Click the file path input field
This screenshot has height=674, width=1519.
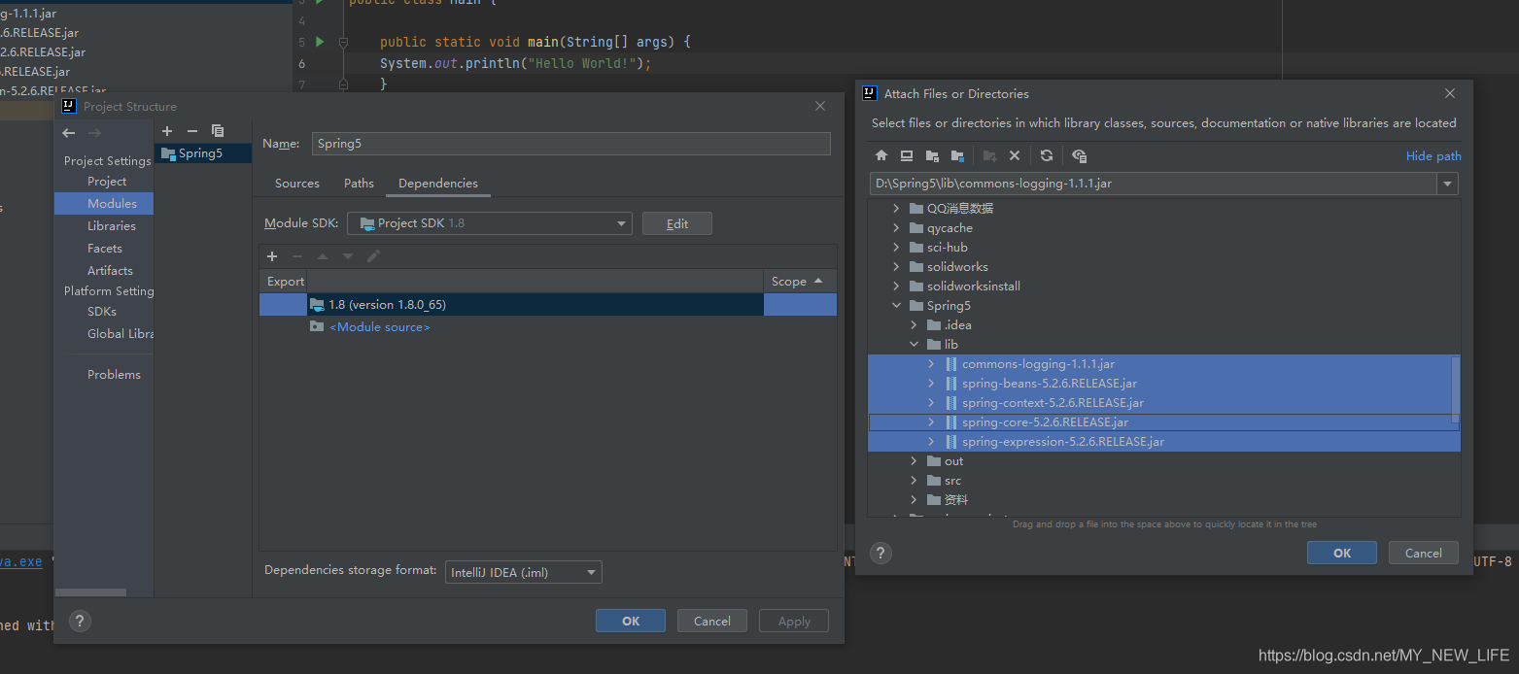coord(1152,184)
